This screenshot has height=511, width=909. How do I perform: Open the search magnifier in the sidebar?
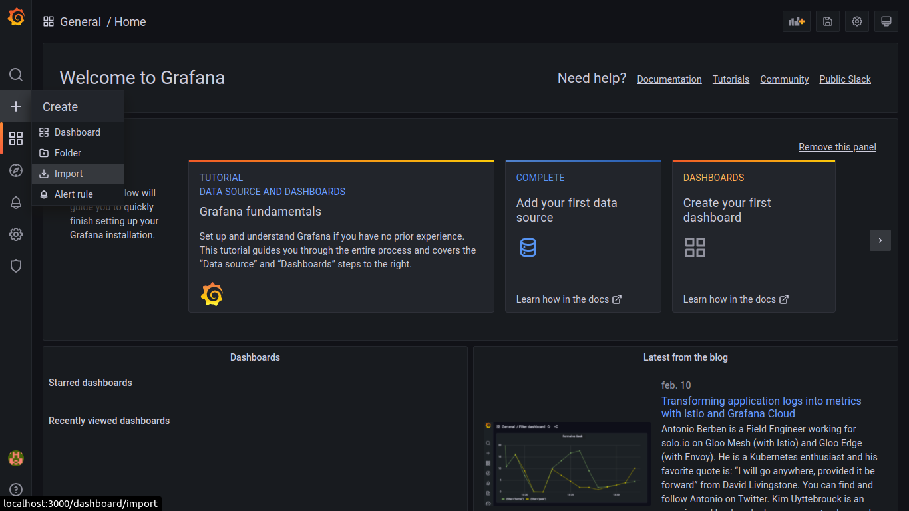pyautogui.click(x=16, y=75)
